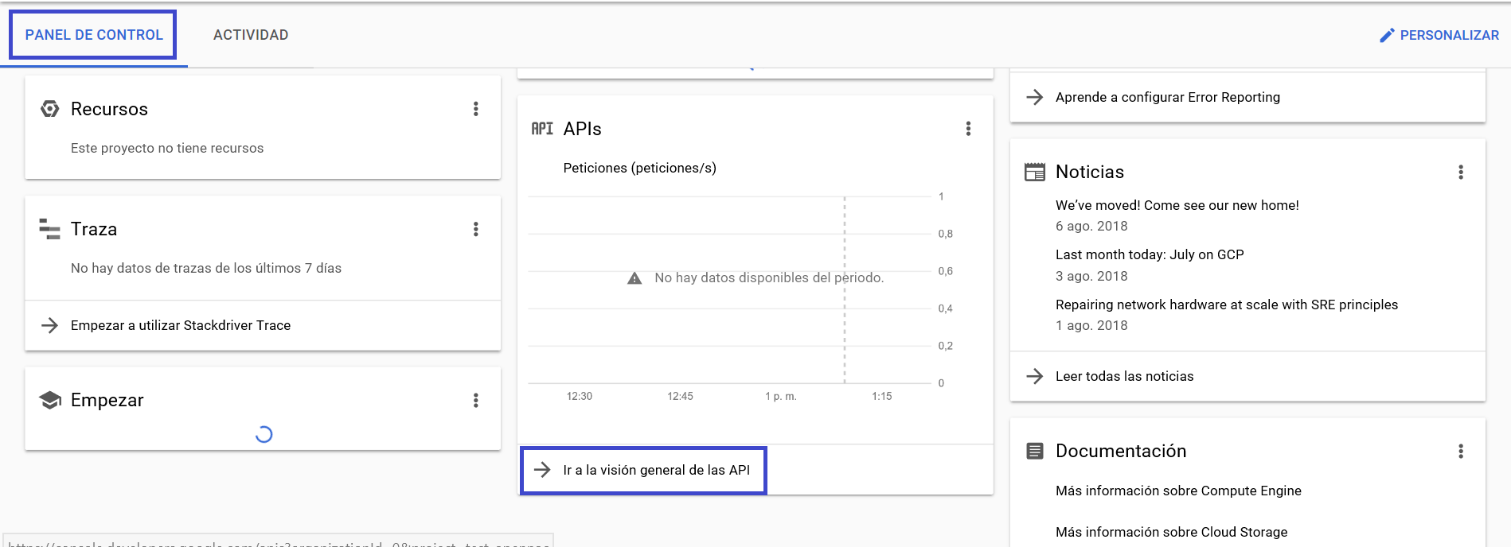Click the pencil icon next to Personalizar
Viewport: 1511px width, 547px height.
pyautogui.click(x=1387, y=35)
